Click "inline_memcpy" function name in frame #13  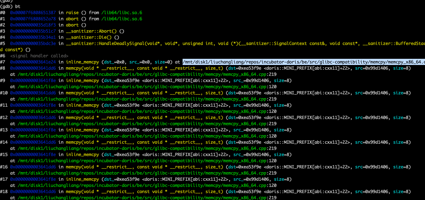pyautogui.click(x=82, y=130)
